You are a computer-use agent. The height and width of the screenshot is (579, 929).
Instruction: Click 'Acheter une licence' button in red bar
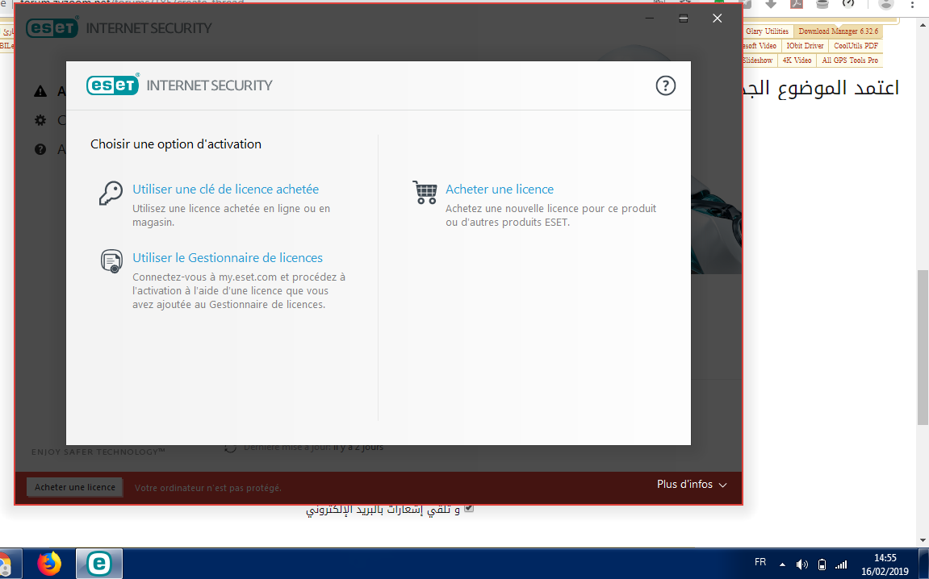coord(74,487)
